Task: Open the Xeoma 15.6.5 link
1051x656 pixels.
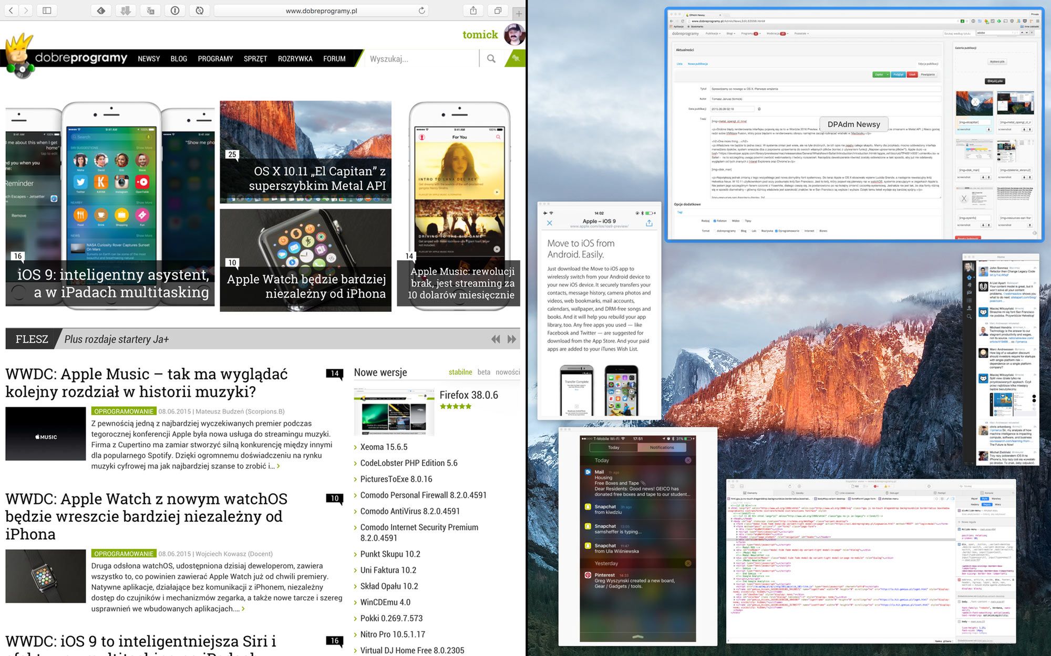Action: [384, 447]
